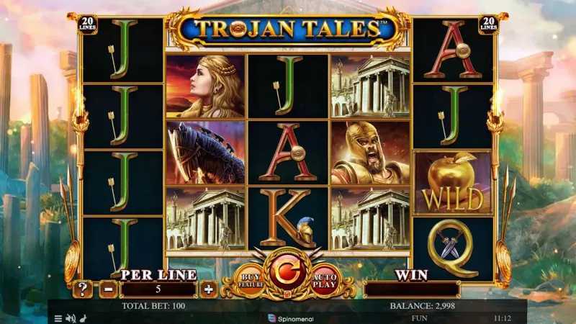
Task: Click the Q symbol with crossed swords
Action: pyautogui.click(x=453, y=249)
